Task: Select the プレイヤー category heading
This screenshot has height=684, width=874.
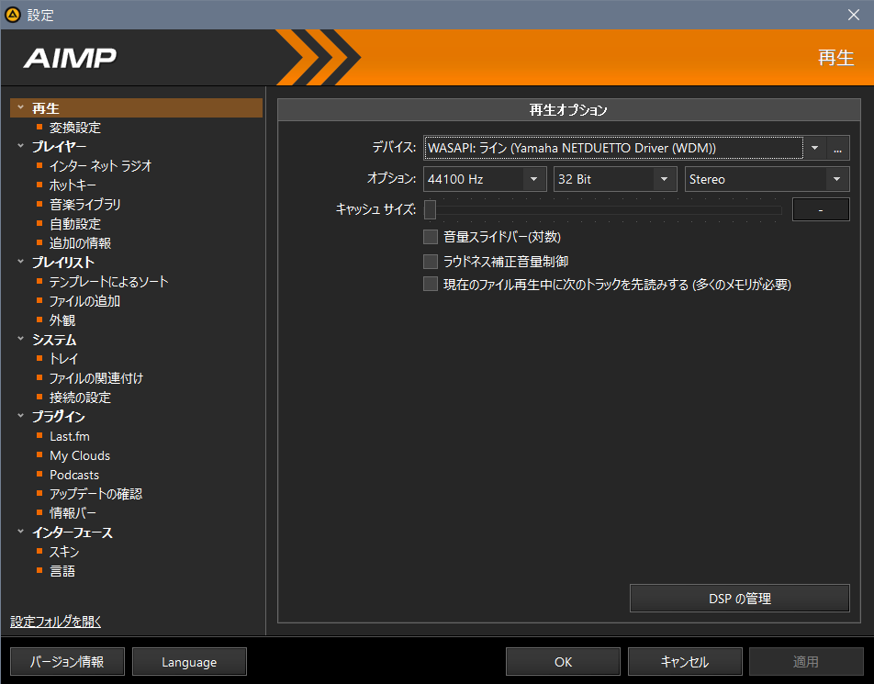Action: click(x=59, y=146)
